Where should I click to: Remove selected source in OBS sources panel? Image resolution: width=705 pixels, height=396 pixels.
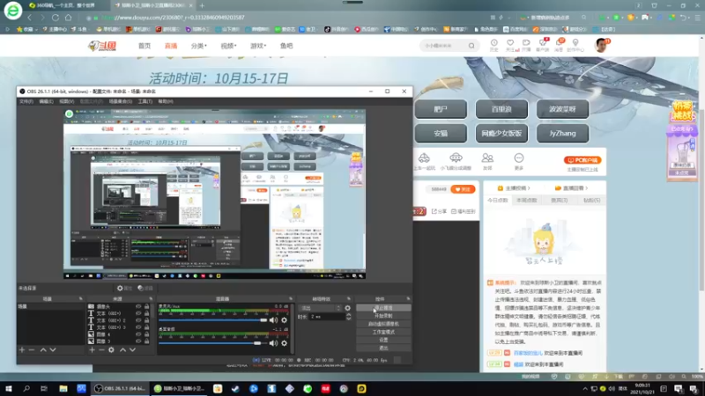pyautogui.click(x=101, y=349)
